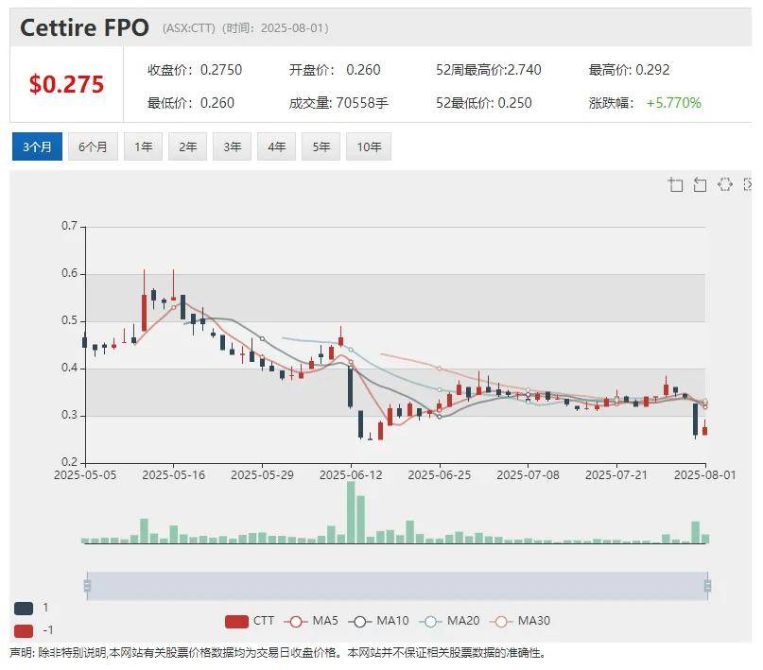Click the red '-1' legend swatch
Screen dimensions: 763x670
pyautogui.click(x=24, y=630)
